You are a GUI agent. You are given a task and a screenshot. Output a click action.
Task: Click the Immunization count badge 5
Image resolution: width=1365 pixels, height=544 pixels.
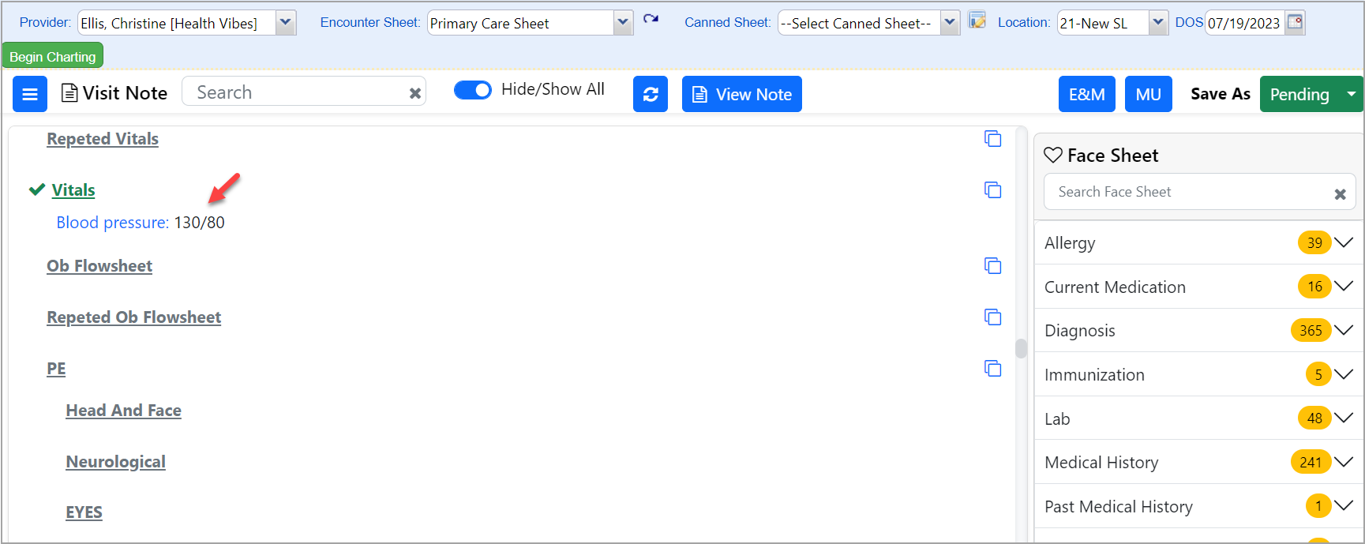point(1318,374)
